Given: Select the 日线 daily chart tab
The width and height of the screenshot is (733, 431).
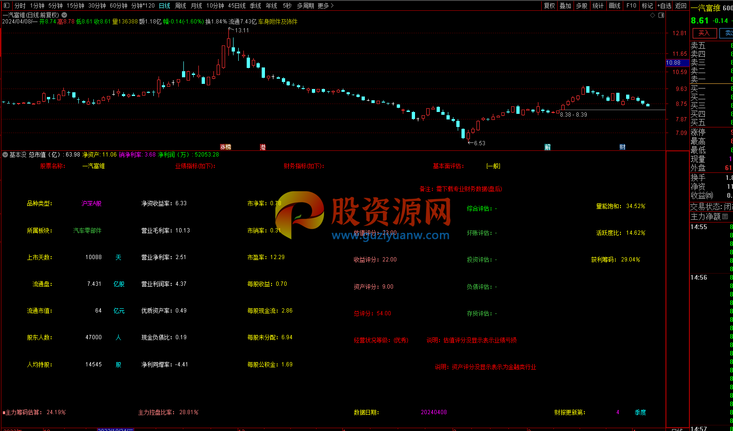Looking at the screenshot, I should tap(165, 6).
